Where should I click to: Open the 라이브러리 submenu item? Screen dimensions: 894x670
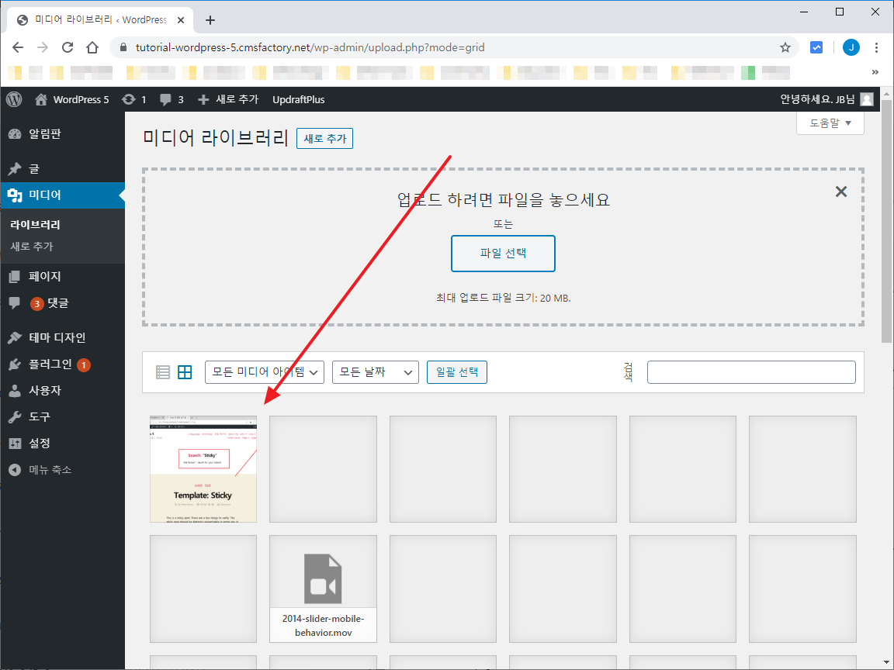click(x=36, y=224)
